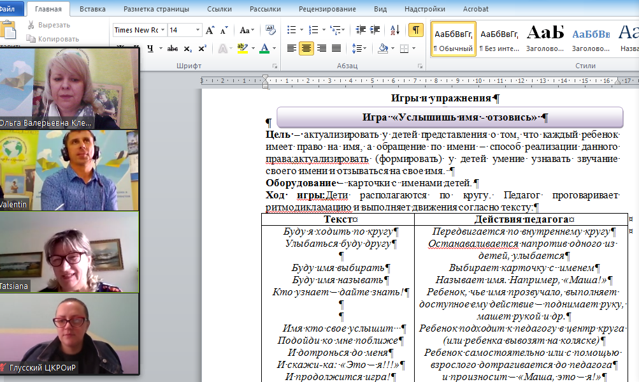Sort paragraphs with the A-Я sort icon
This screenshot has height=382, width=639.
tap(395, 30)
